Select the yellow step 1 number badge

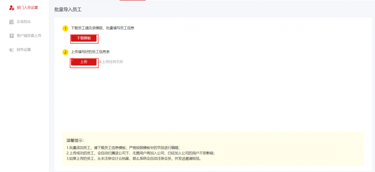(x=66, y=28)
